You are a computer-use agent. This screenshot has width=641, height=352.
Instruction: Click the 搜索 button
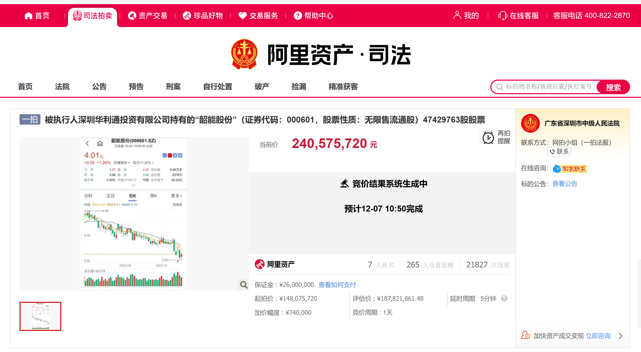pyautogui.click(x=613, y=87)
